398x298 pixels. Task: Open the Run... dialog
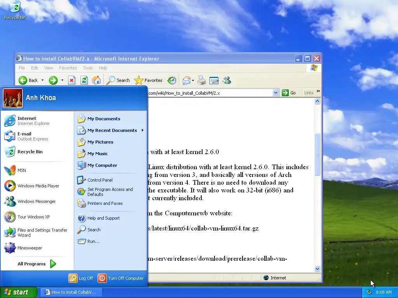[111, 241]
